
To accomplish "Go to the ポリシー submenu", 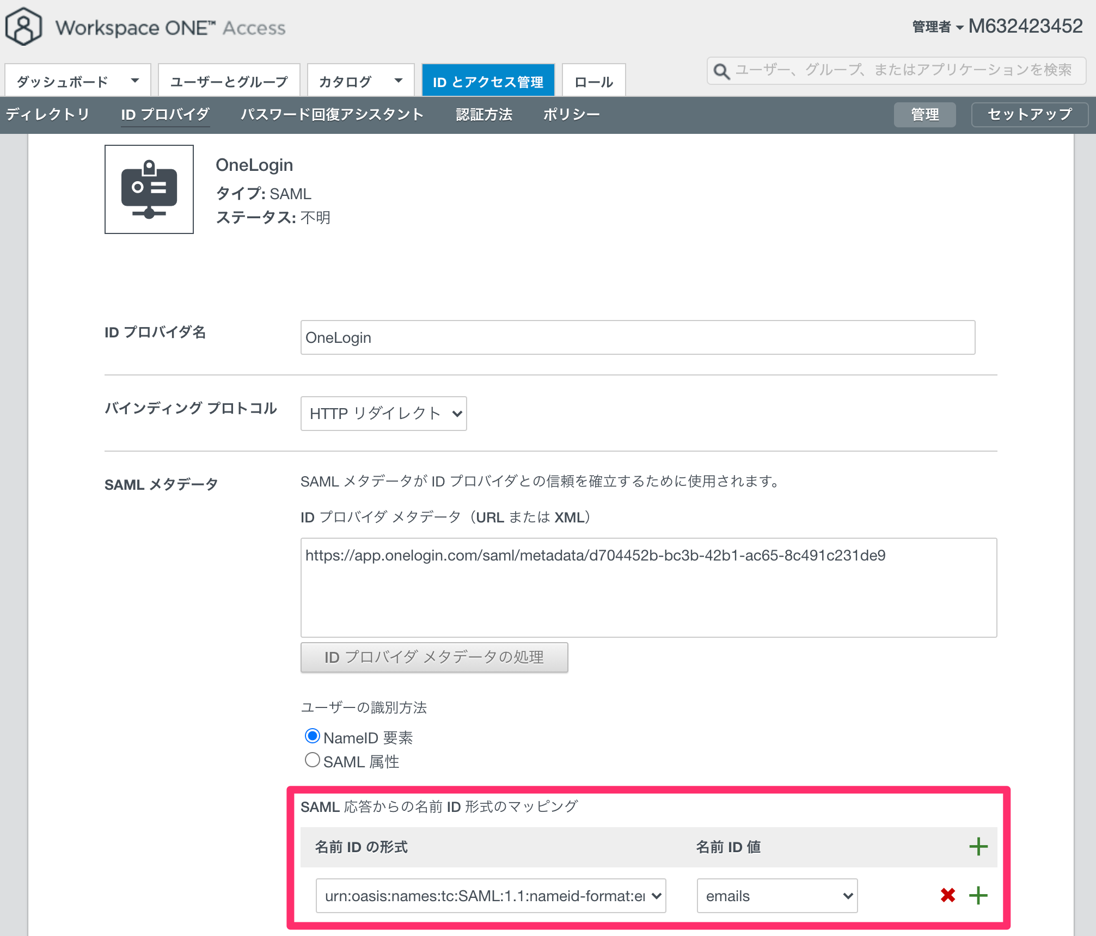I will [572, 114].
